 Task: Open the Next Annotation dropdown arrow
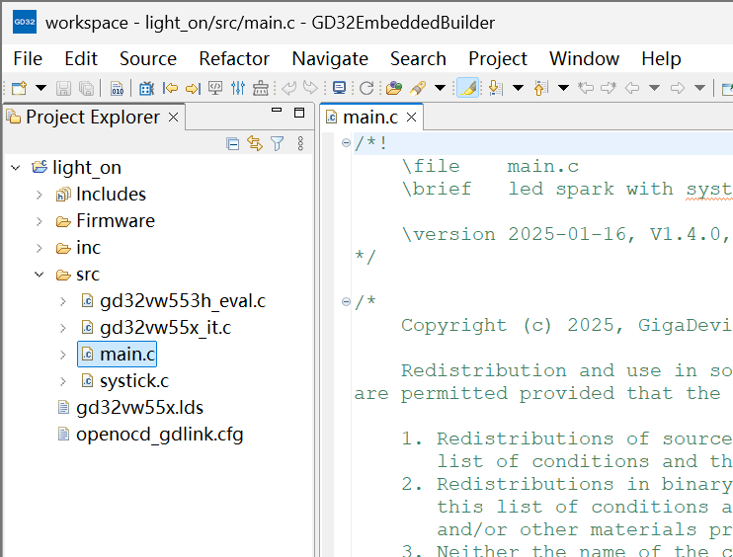pyautogui.click(x=518, y=88)
